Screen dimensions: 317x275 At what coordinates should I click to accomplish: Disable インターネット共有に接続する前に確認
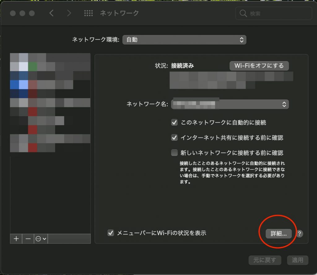174,137
